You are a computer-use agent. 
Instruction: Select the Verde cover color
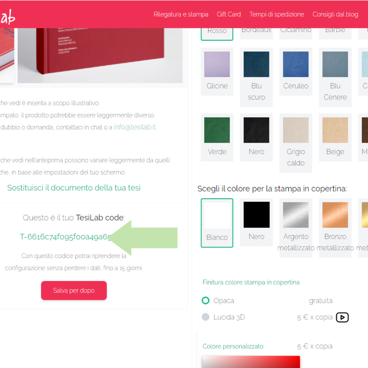point(217,137)
